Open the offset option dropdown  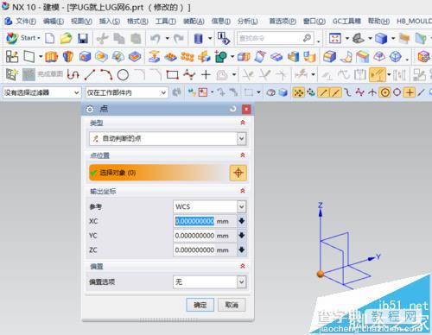(210, 281)
